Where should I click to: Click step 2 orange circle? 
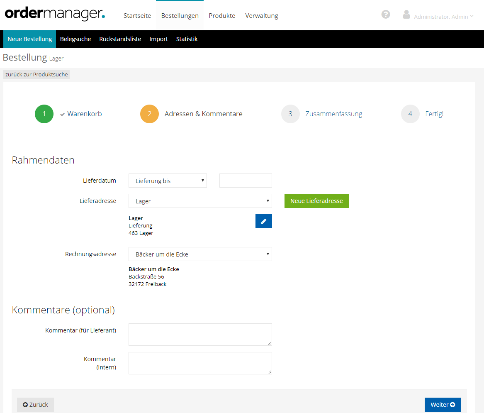149,114
